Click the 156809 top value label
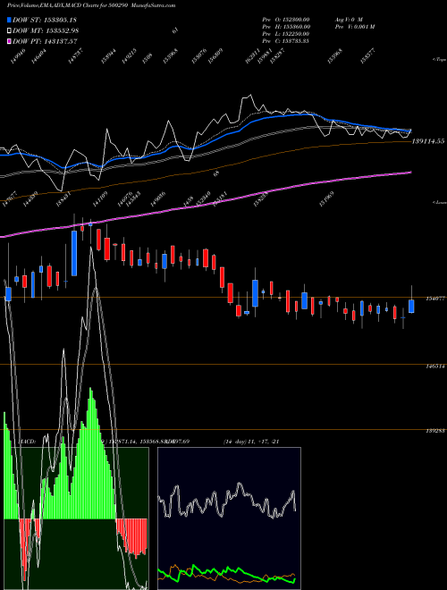Image resolution: width=447 pixels, height=590 pixels. coord(215,55)
